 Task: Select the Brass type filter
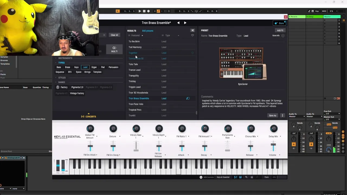click(68, 67)
